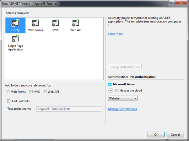Open the Learn more link

[115, 34]
